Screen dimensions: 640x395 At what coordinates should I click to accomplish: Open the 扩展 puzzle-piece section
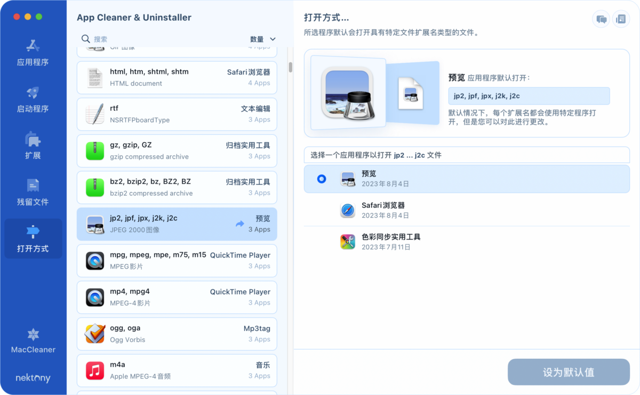pos(33,145)
